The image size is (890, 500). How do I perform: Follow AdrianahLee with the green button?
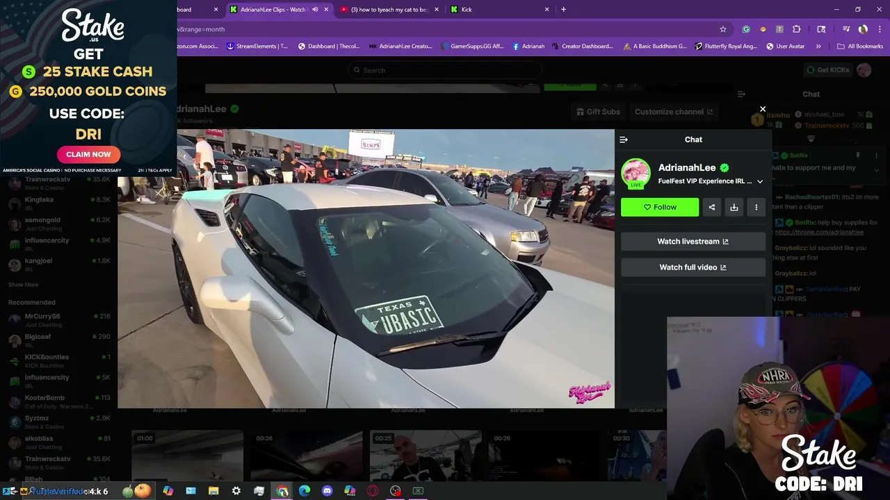point(660,207)
